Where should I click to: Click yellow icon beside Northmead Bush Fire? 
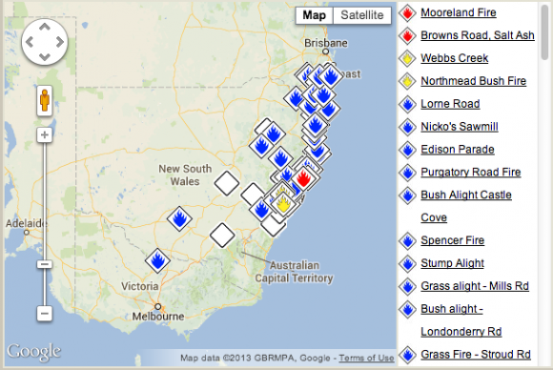tap(408, 81)
